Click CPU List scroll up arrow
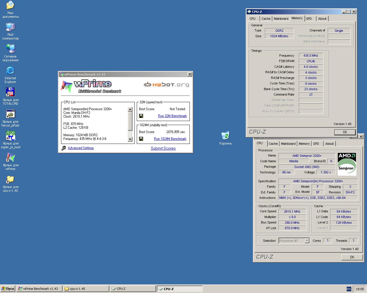This screenshot has height=293, width=367. pos(130,109)
